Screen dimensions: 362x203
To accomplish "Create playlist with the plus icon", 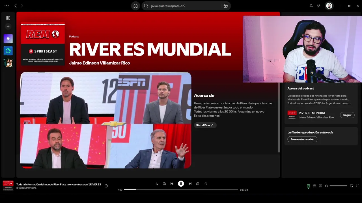I will coord(8,27).
